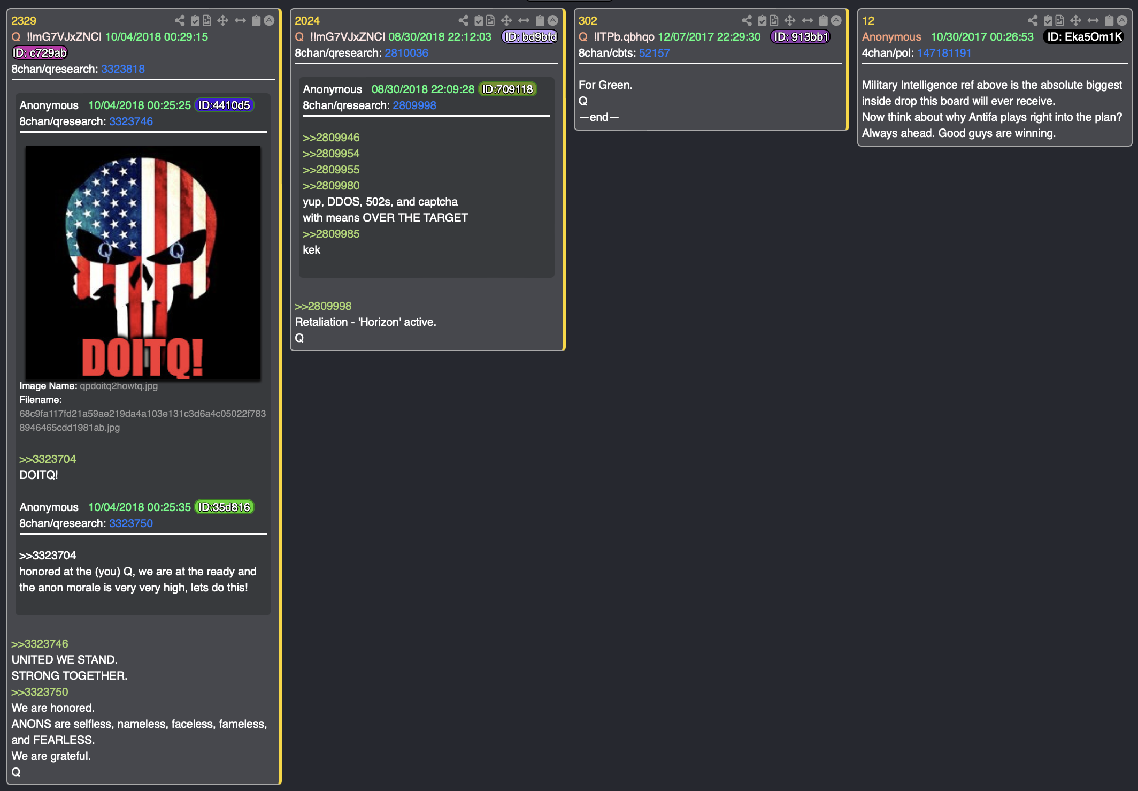Click circled up-arrow on post 12
1138x791 pixels.
click(x=1122, y=20)
